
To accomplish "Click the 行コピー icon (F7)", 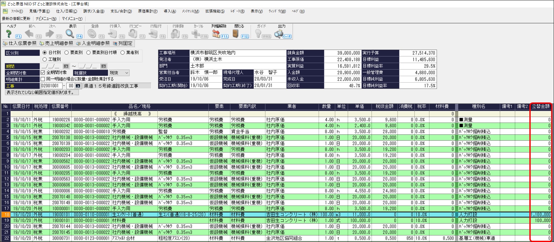I will (x=133, y=34).
